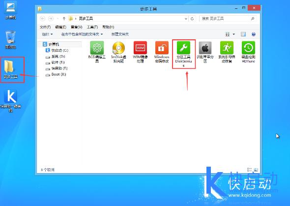Viewport: 290px width, 206px height.
Task: Open 在库中包含所选的文件夹 dropdown
Action: tap(82, 34)
